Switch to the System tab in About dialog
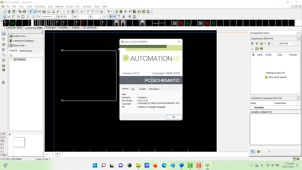Image resolution: width=302 pixels, height=170 pixels. (143, 89)
